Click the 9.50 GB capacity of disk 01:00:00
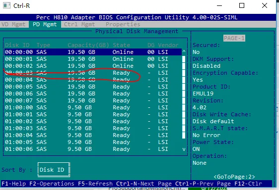279x190 pixels. 79,107
